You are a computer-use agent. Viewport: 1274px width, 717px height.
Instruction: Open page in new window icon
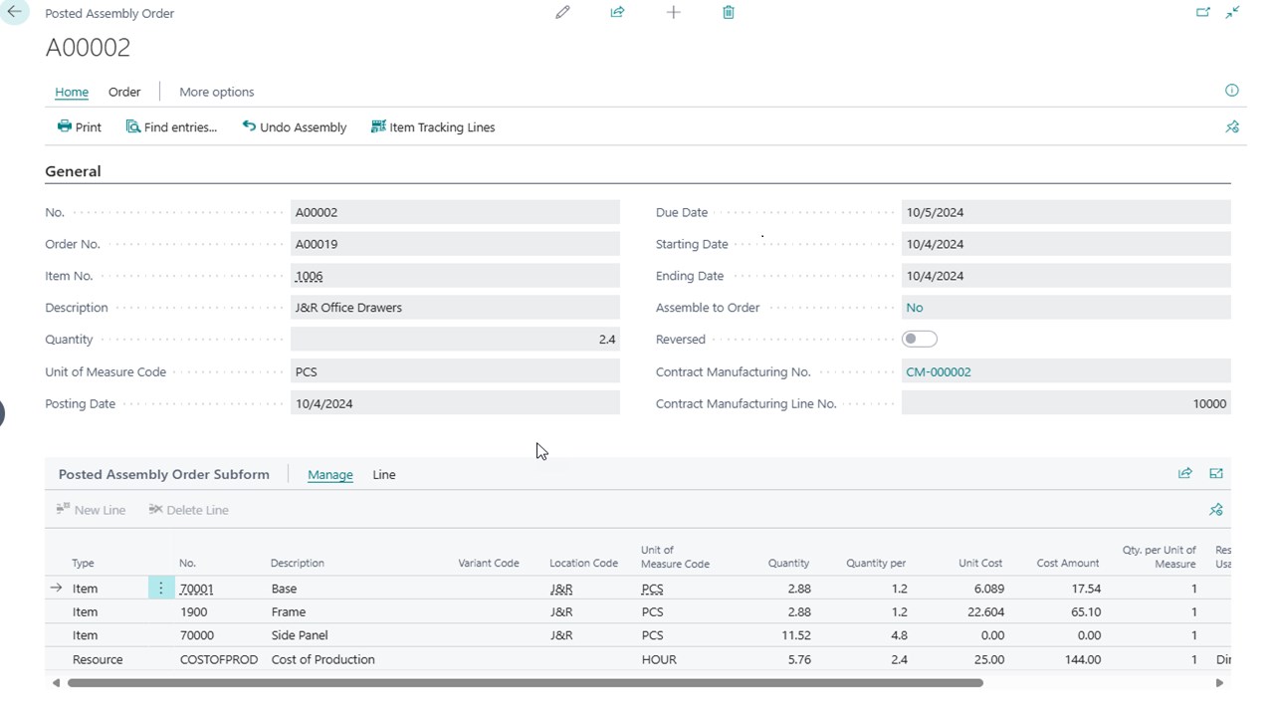[x=1202, y=13]
